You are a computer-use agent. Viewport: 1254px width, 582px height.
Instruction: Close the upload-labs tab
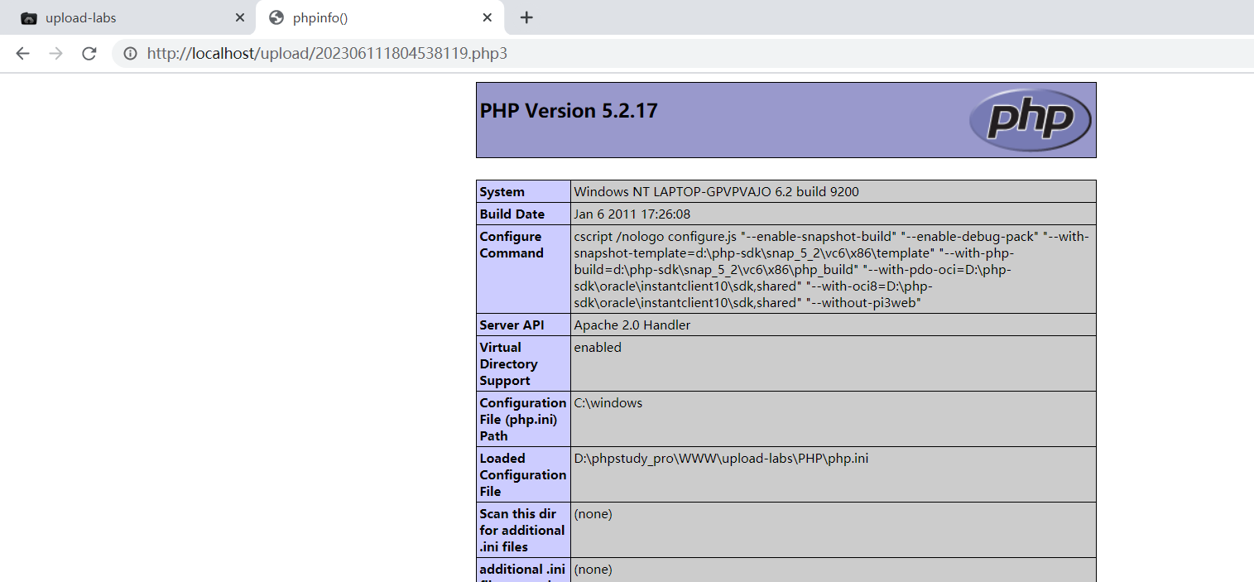[240, 17]
